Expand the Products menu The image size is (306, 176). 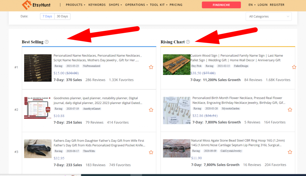pyautogui.click(x=75, y=5)
